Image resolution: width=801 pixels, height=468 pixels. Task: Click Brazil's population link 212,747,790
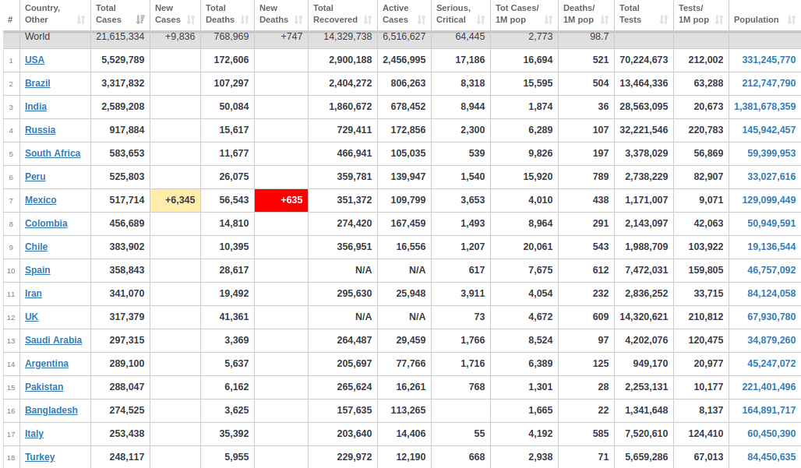769,83
